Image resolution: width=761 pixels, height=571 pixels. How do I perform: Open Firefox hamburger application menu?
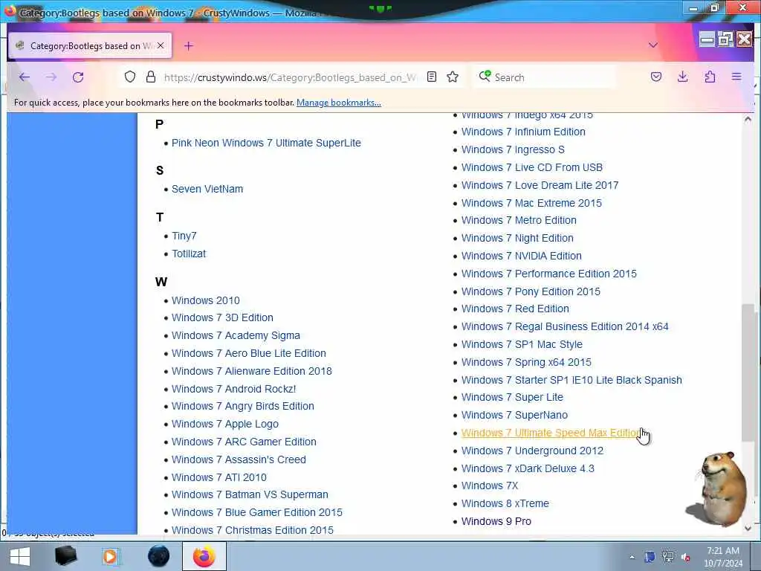point(736,77)
